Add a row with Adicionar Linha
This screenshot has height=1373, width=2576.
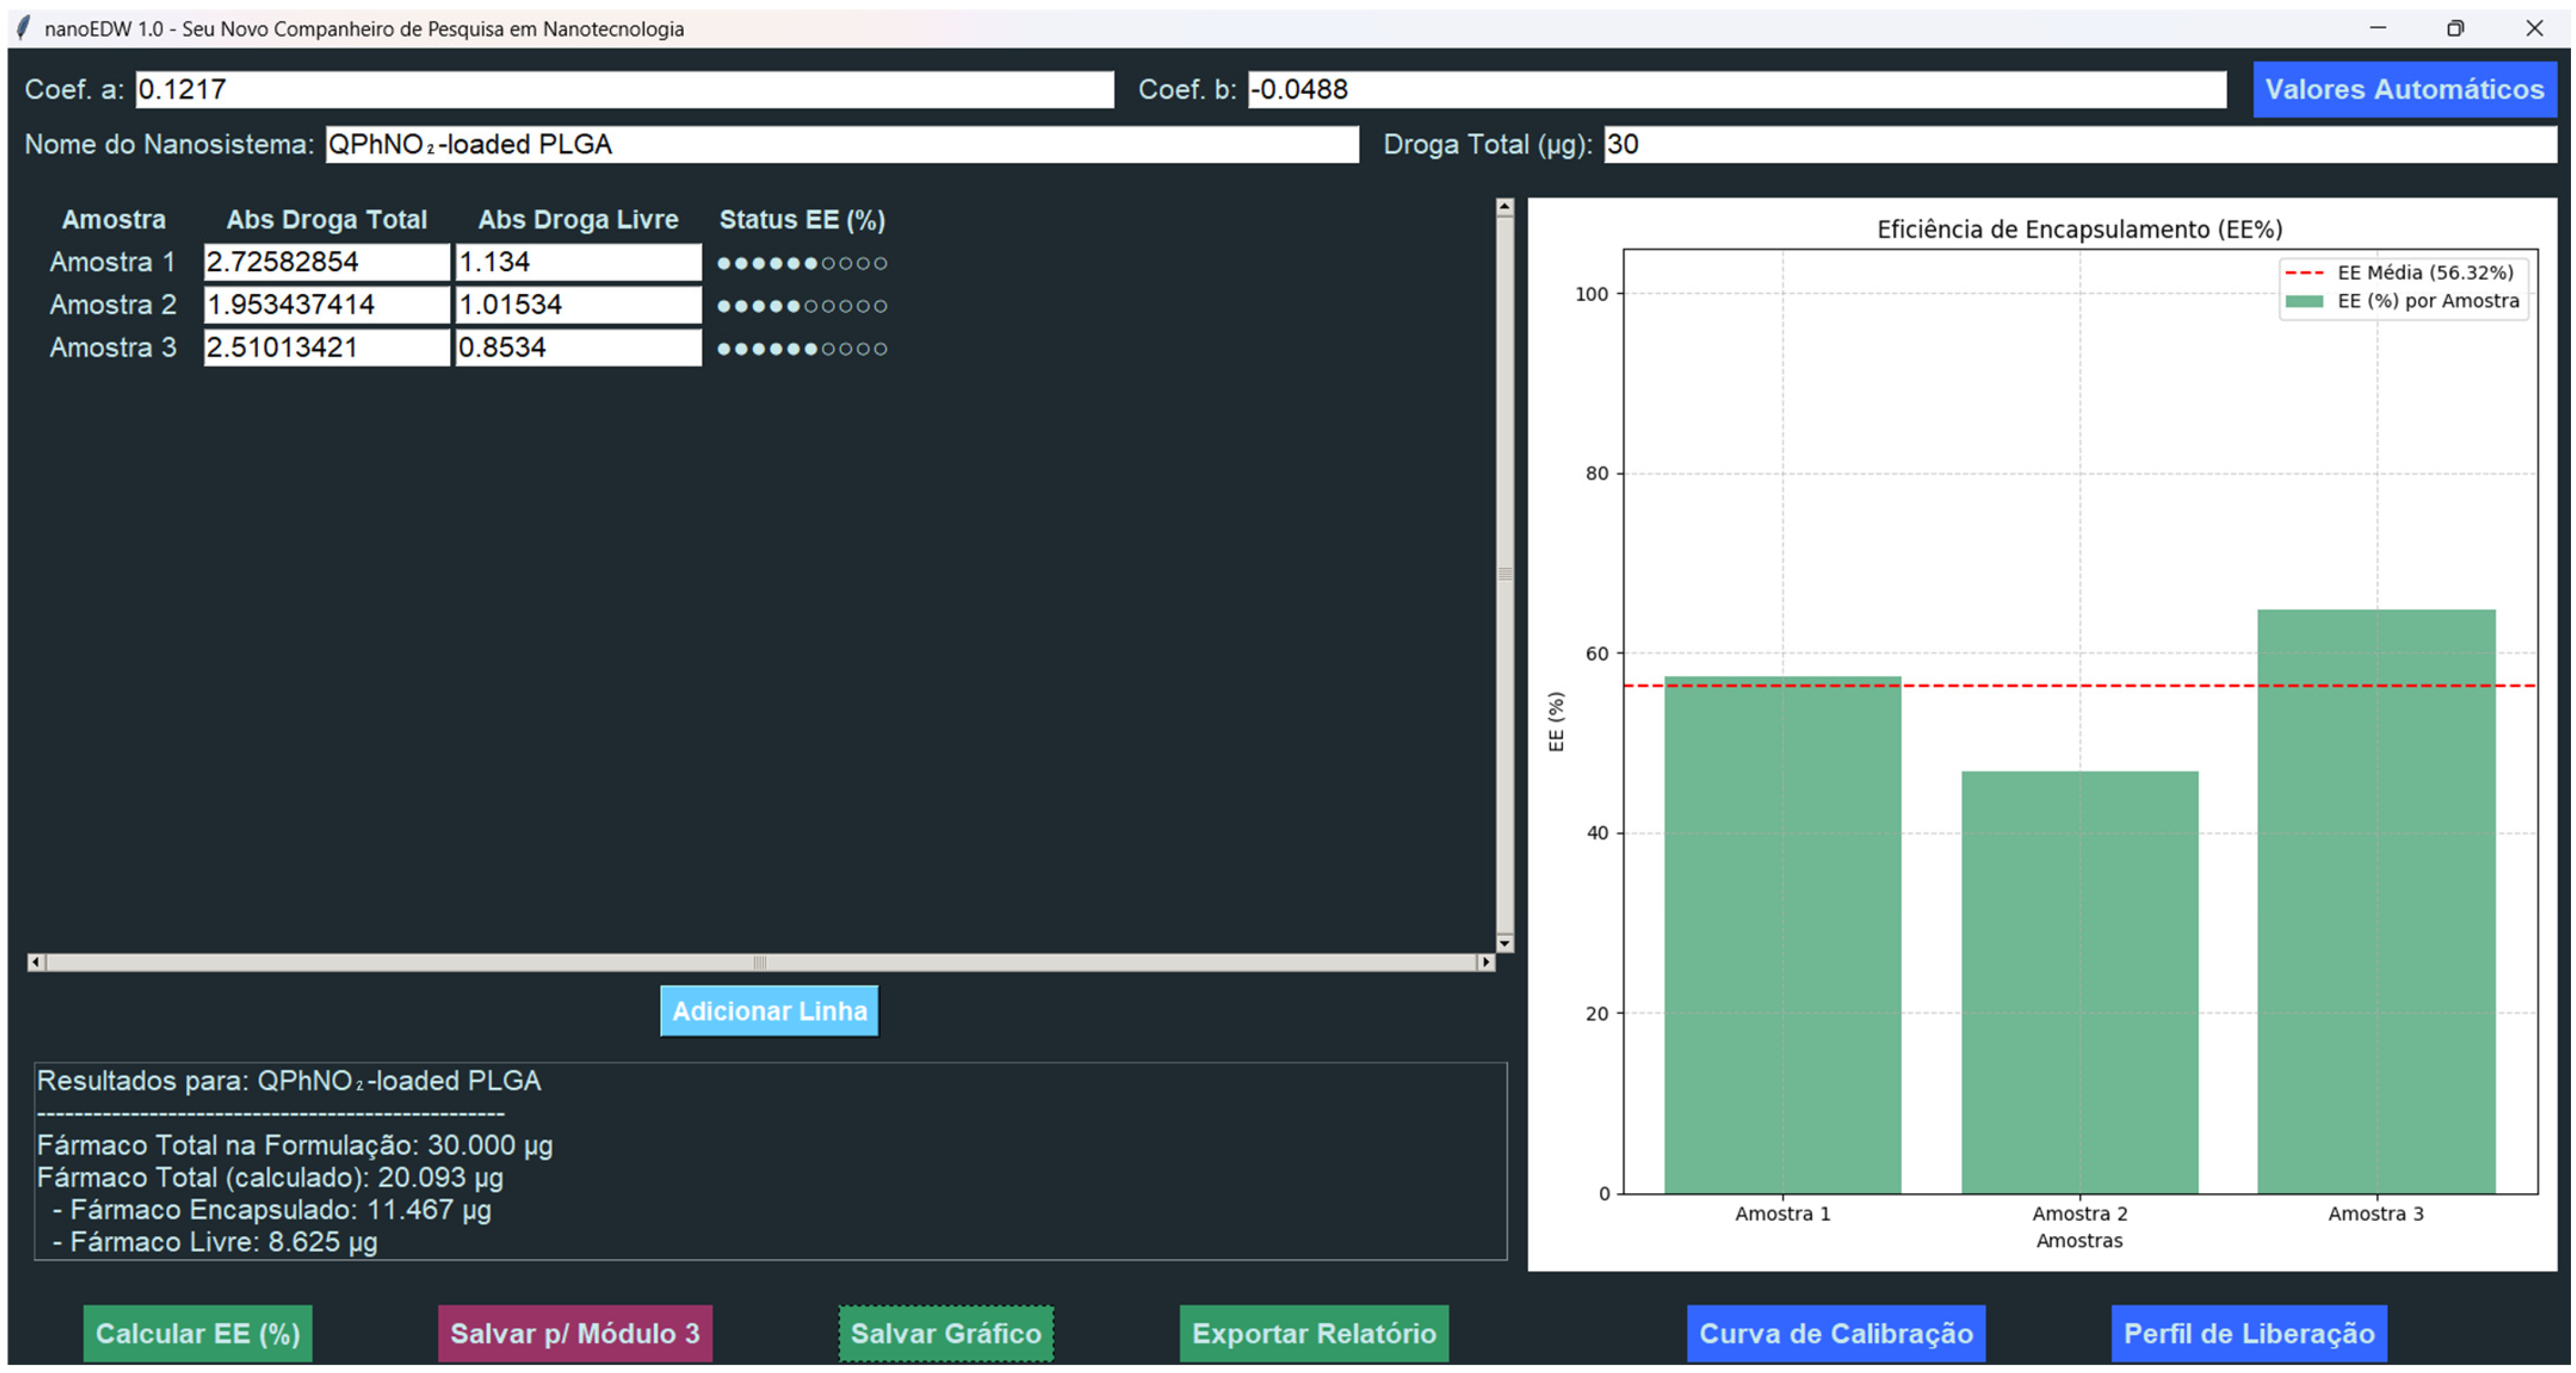(769, 1010)
